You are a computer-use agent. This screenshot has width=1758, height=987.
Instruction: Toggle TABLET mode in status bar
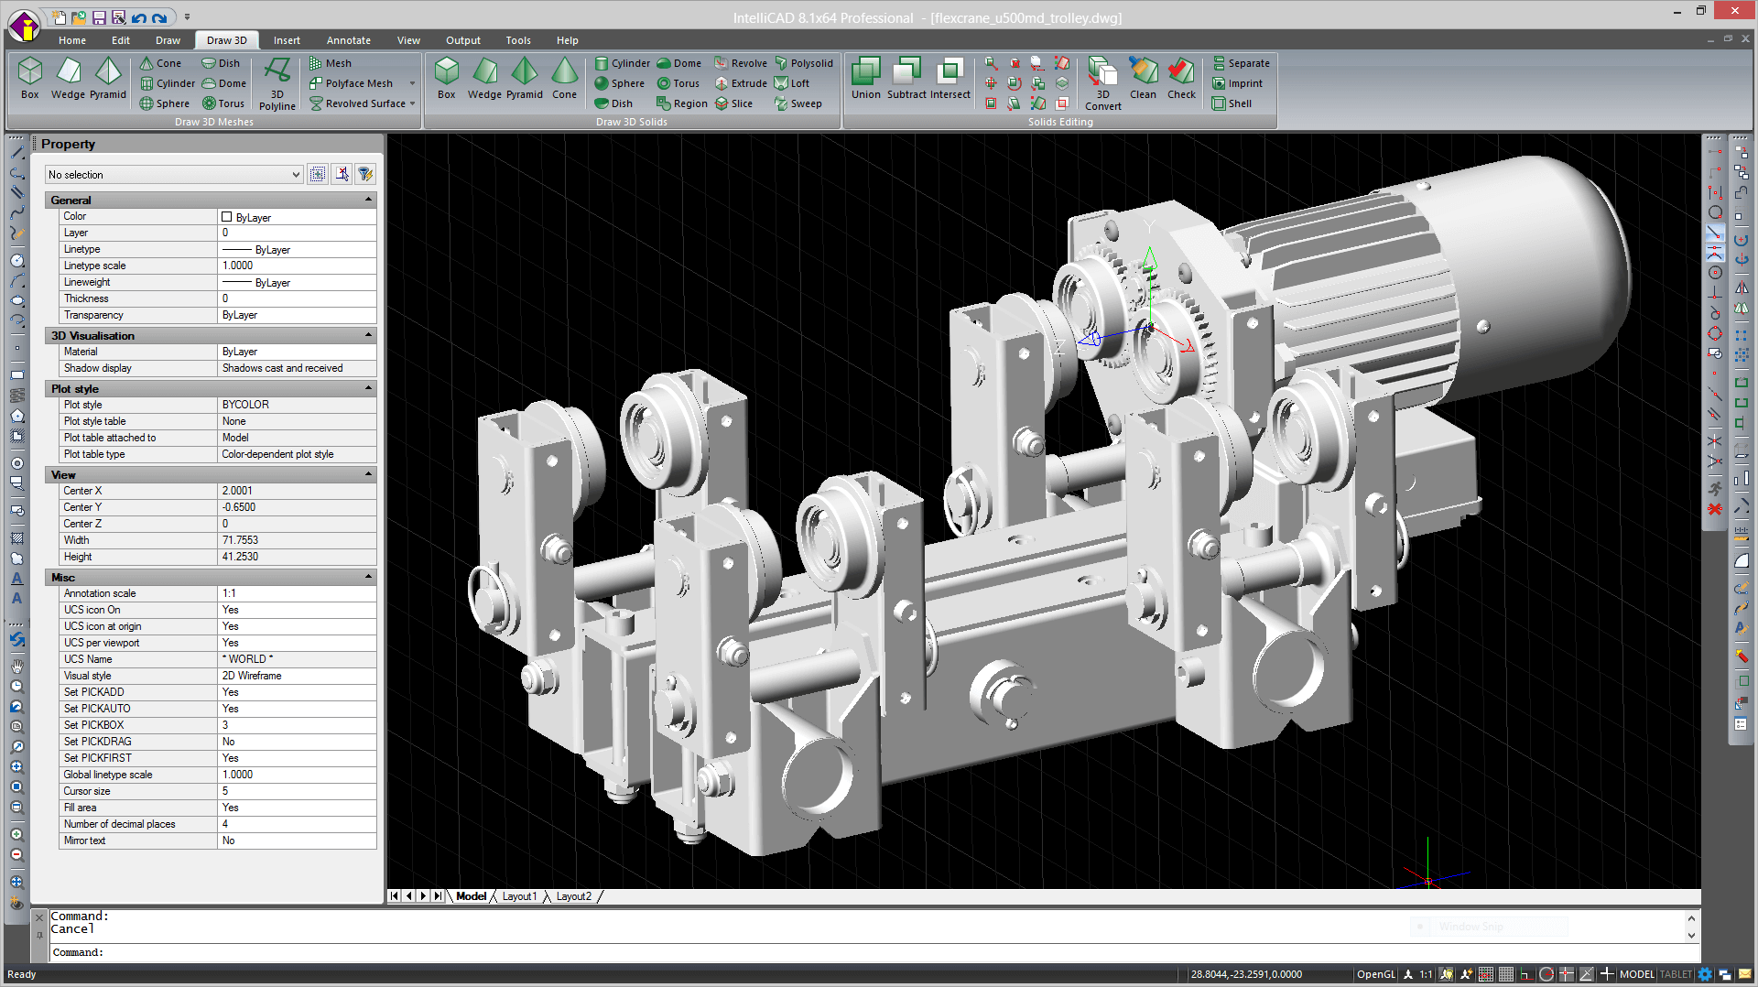coord(1676,974)
